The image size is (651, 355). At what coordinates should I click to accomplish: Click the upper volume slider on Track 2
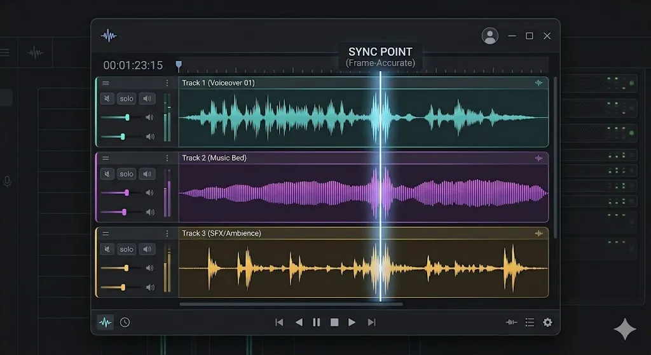120,192
